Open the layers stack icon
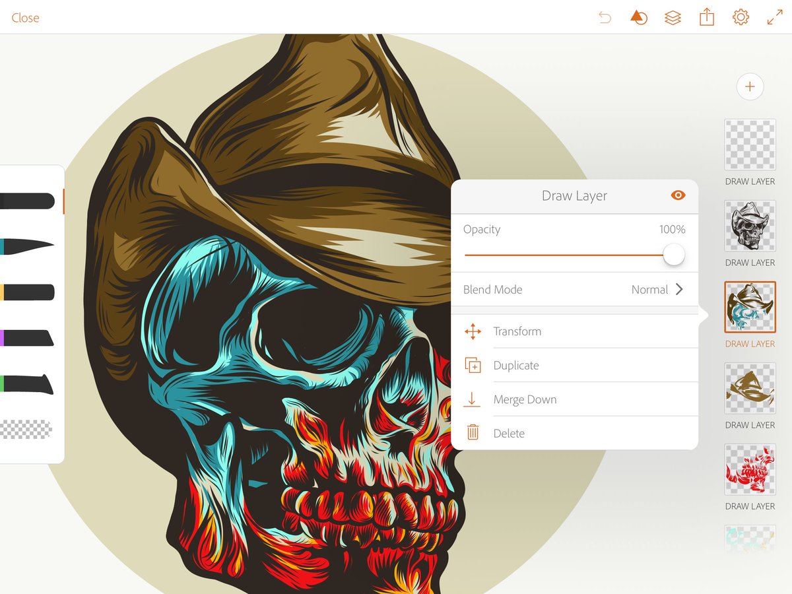 (673, 18)
